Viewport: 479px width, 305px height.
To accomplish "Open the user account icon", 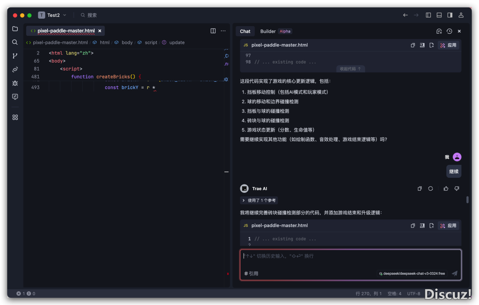I will click(461, 15).
